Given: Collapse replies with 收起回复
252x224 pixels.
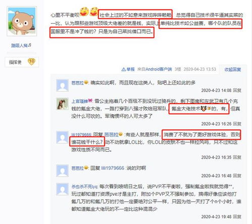Looking at the screenshot, I should (233, 69).
